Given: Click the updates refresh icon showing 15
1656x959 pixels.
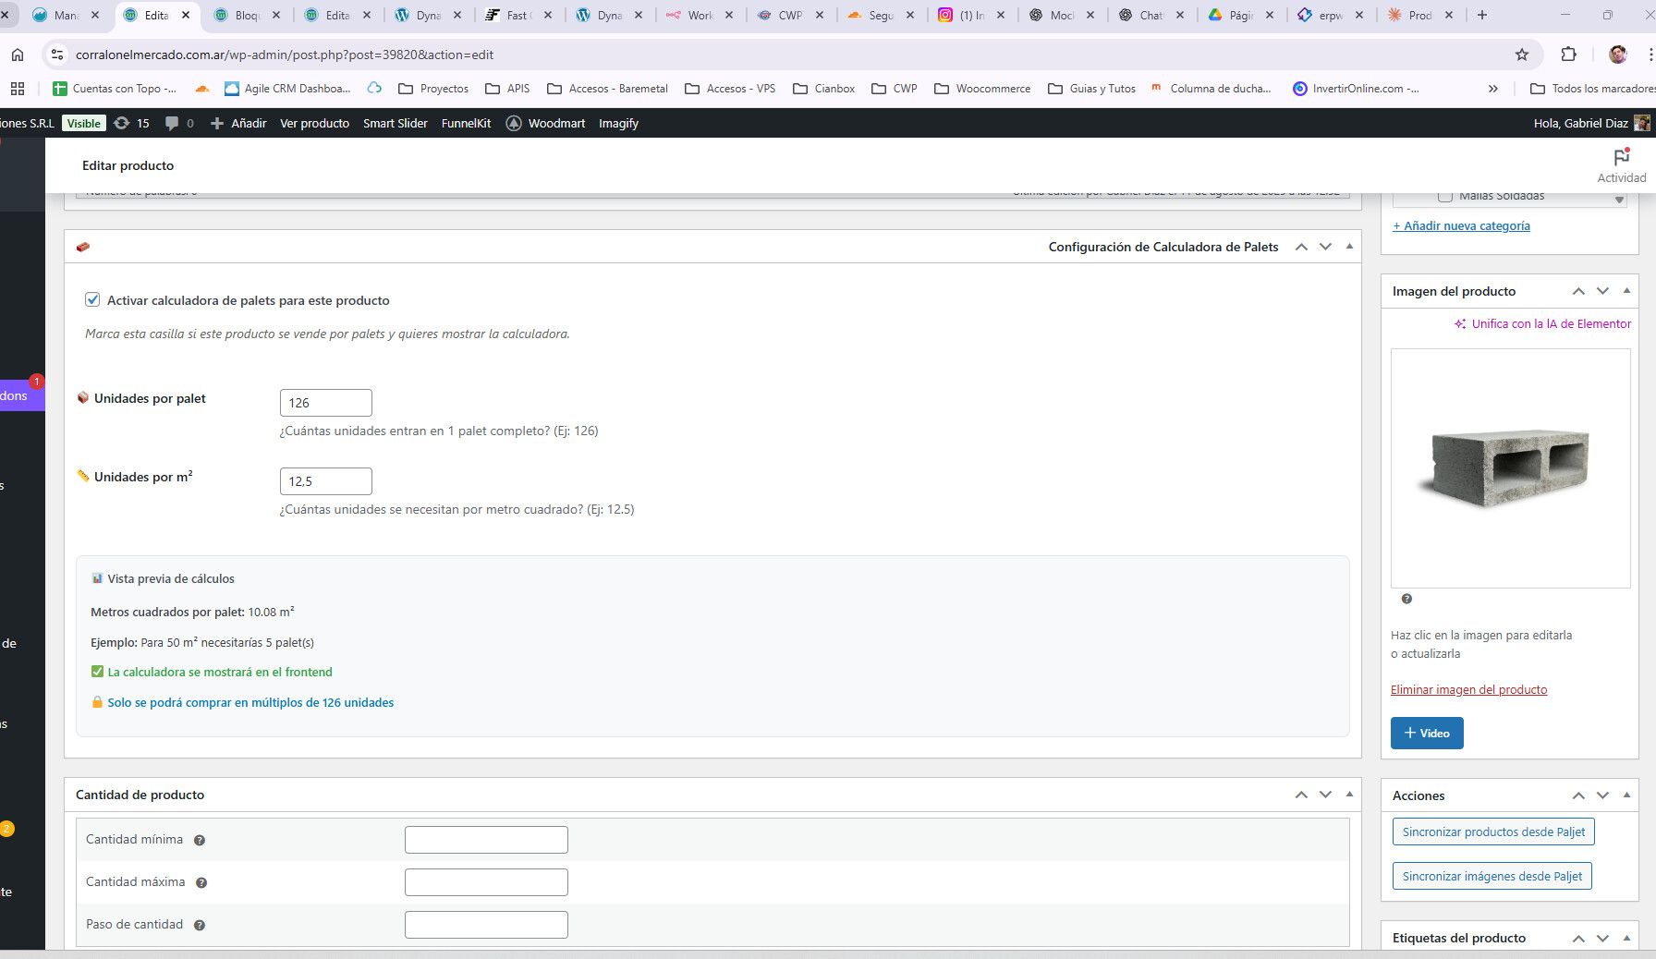Looking at the screenshot, I should tap(122, 123).
